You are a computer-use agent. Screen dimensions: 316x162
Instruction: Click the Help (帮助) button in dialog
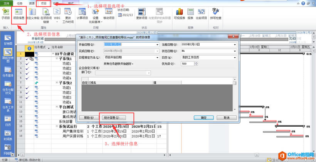[88, 117]
